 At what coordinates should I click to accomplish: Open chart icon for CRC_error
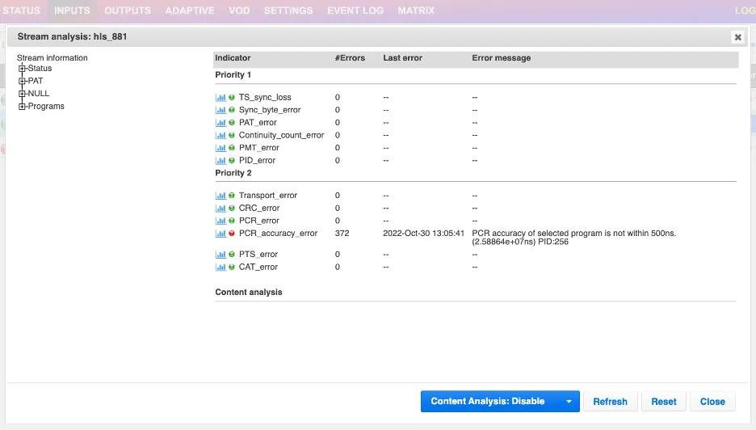[220, 208]
